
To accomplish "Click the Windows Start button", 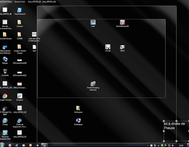I will 2,145.
